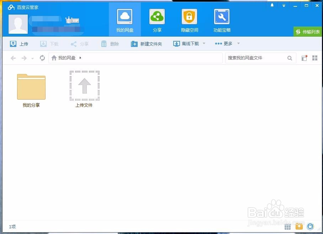
Task: Click the 删除 delete toolbar button
Action: point(110,44)
